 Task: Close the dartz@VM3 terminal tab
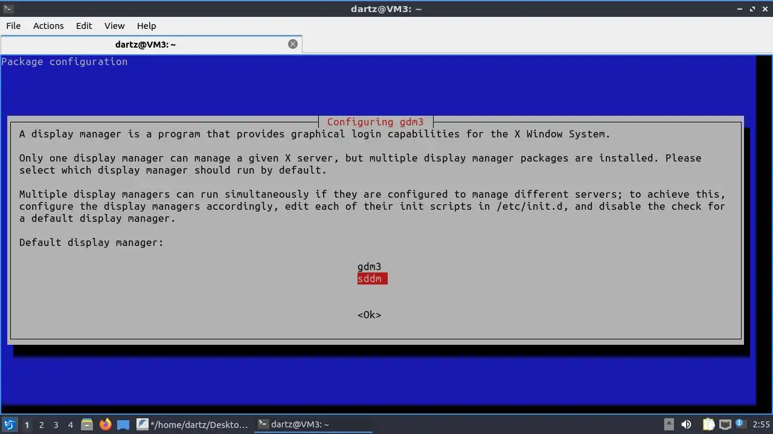pyautogui.click(x=293, y=44)
